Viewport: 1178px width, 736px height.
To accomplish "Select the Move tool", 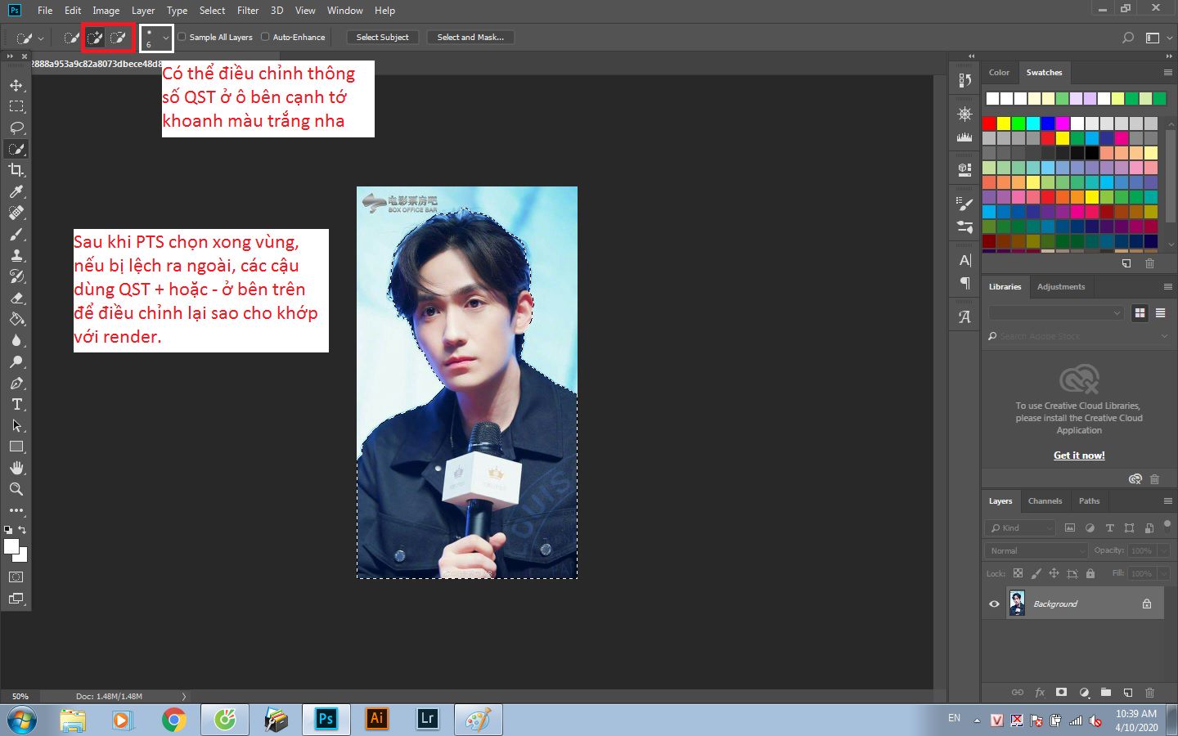I will (x=16, y=86).
